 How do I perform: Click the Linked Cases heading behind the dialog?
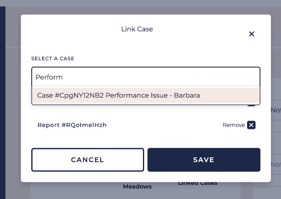click(x=197, y=184)
